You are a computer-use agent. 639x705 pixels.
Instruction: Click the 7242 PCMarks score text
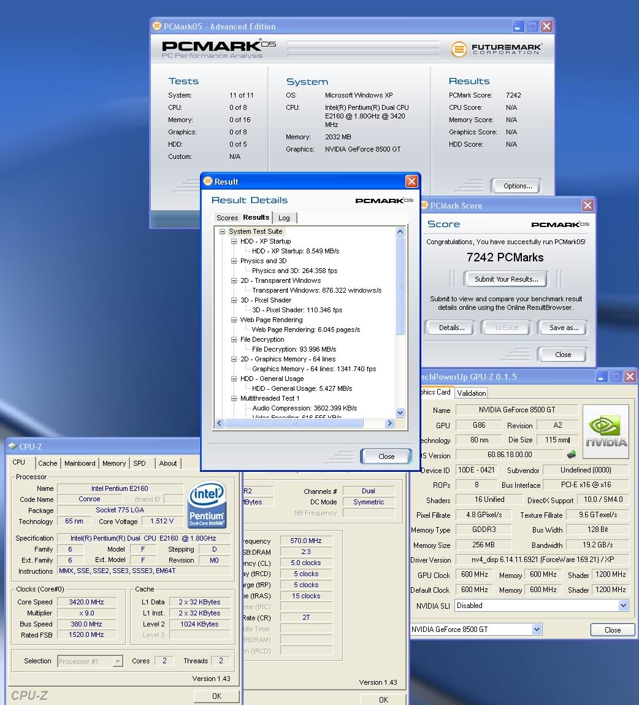point(505,257)
